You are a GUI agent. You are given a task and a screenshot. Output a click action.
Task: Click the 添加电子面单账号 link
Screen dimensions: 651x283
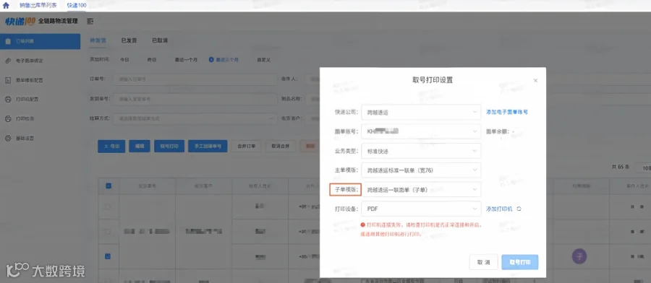tap(507, 112)
